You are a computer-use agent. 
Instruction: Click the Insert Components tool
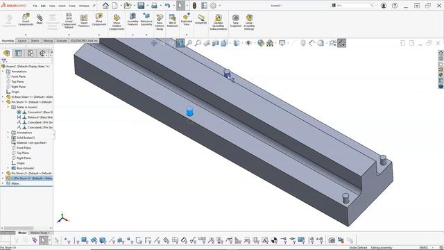tap(26, 19)
